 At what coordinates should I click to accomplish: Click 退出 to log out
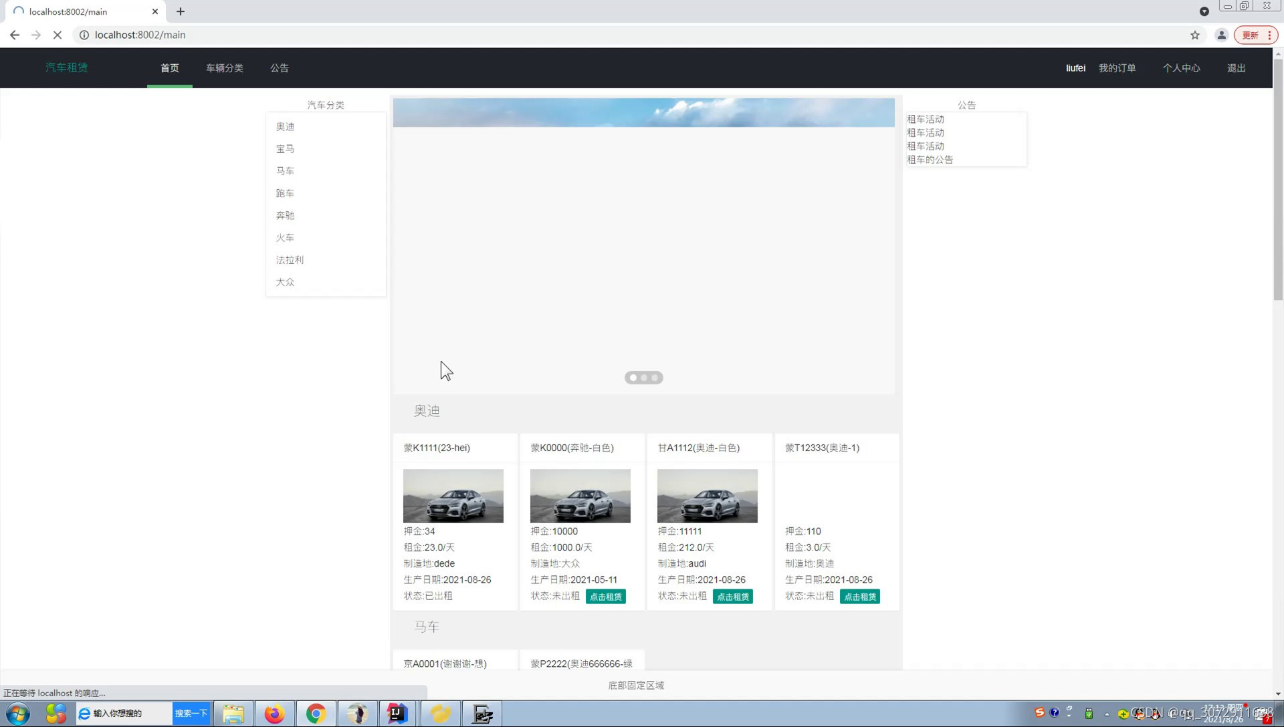coord(1236,67)
